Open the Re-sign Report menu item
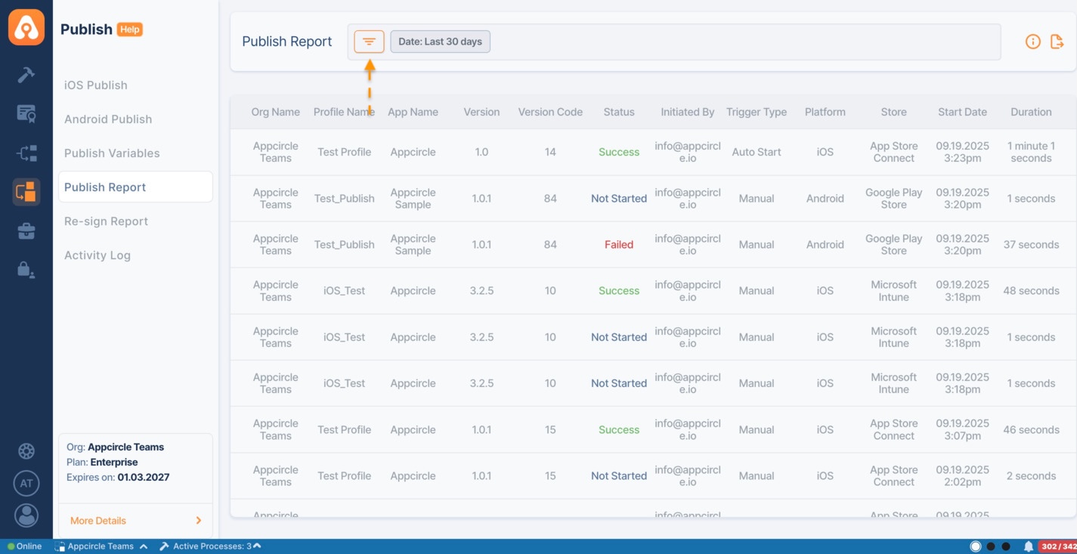This screenshot has height=554, width=1077. point(106,221)
